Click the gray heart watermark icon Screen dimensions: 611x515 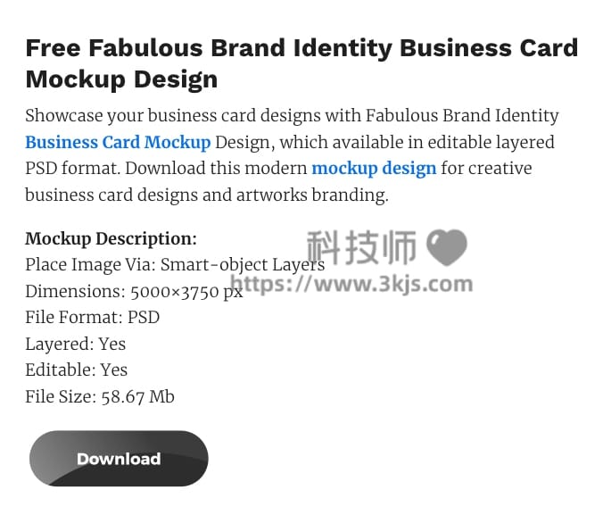click(x=447, y=247)
